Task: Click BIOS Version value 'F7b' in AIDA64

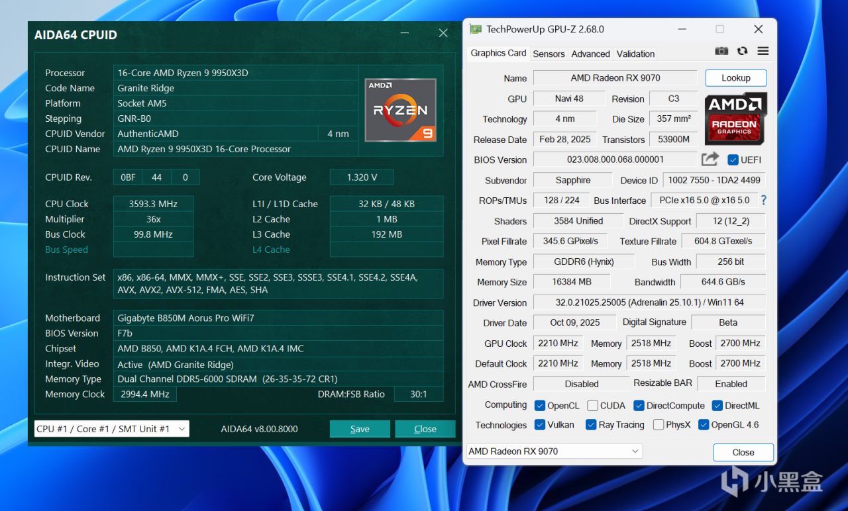Action: click(279, 334)
